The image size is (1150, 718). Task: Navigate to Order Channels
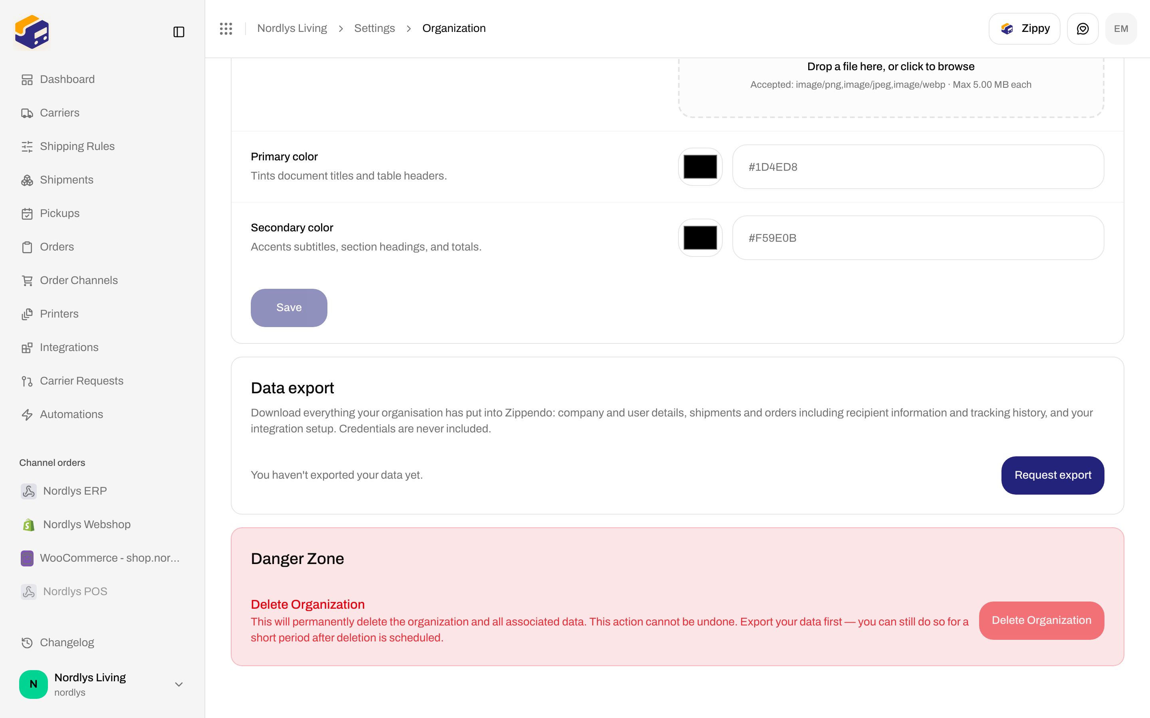pyautogui.click(x=102, y=281)
